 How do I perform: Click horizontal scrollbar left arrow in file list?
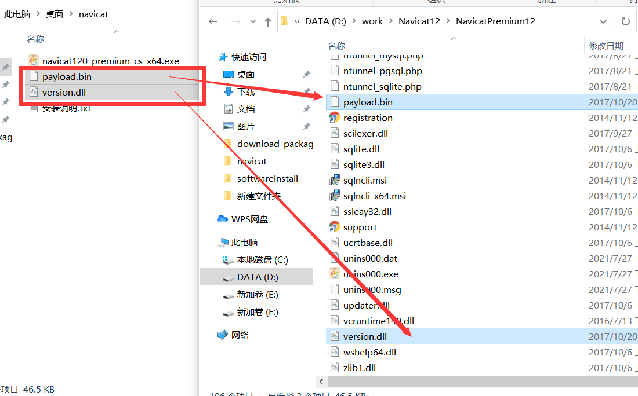(x=321, y=382)
